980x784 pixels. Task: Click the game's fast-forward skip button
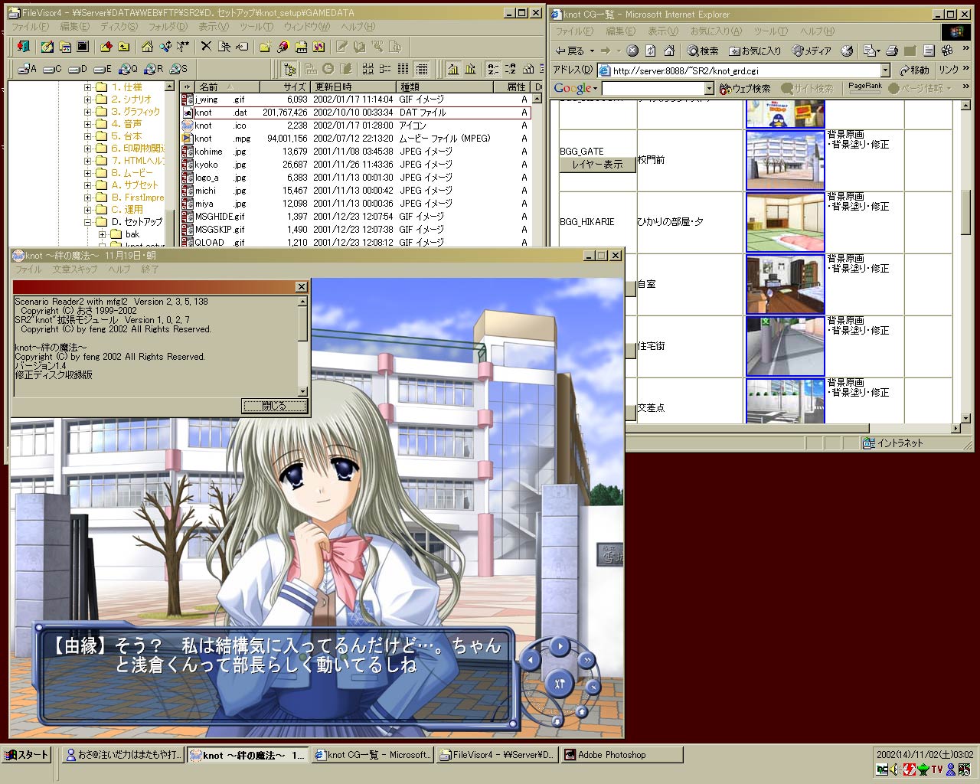coord(587,660)
